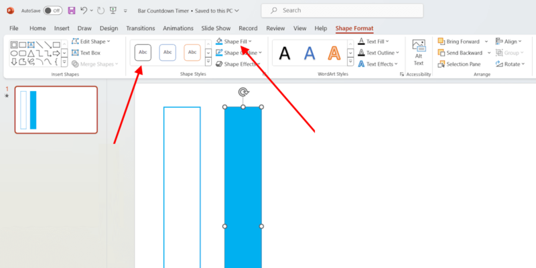Apply the black outline Abc shape style
Image resolution: width=536 pixels, height=268 pixels.
click(143, 53)
